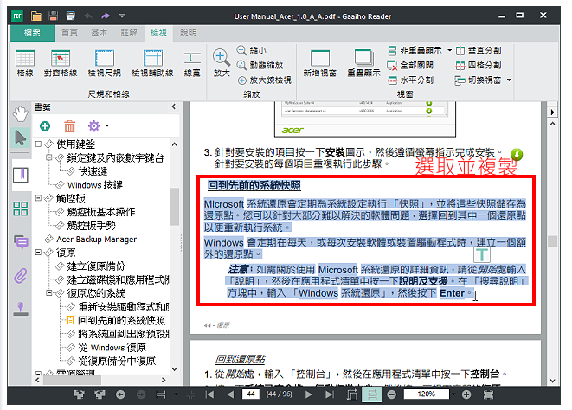
Task: Open quick access toolbar dropdown
Action: coord(122,16)
